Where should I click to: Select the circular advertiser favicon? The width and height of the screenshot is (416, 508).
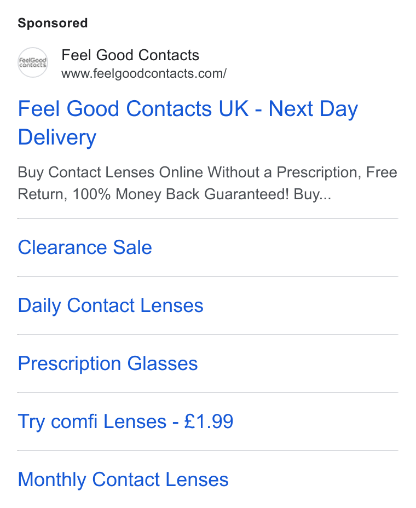coord(32,62)
